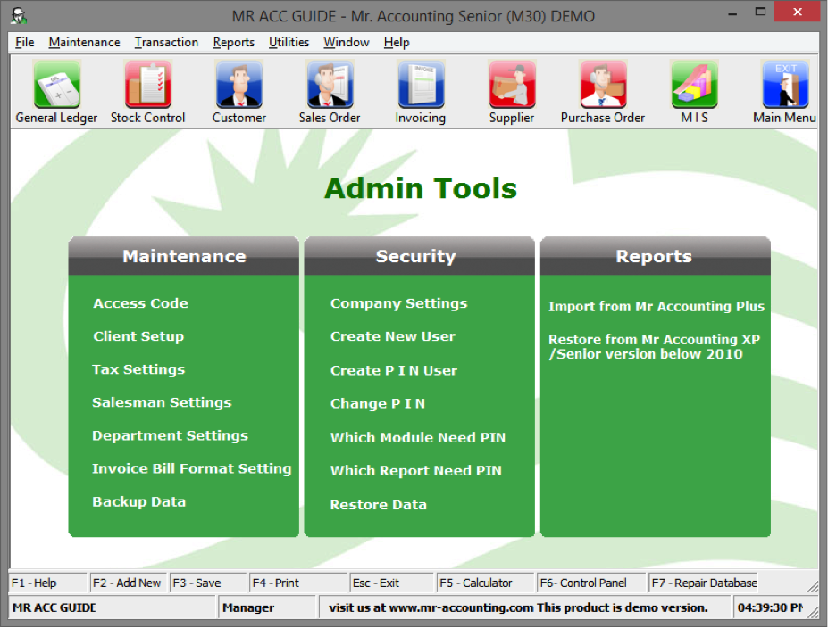Select Create P I N User
This screenshot has height=628, width=828.
click(393, 371)
